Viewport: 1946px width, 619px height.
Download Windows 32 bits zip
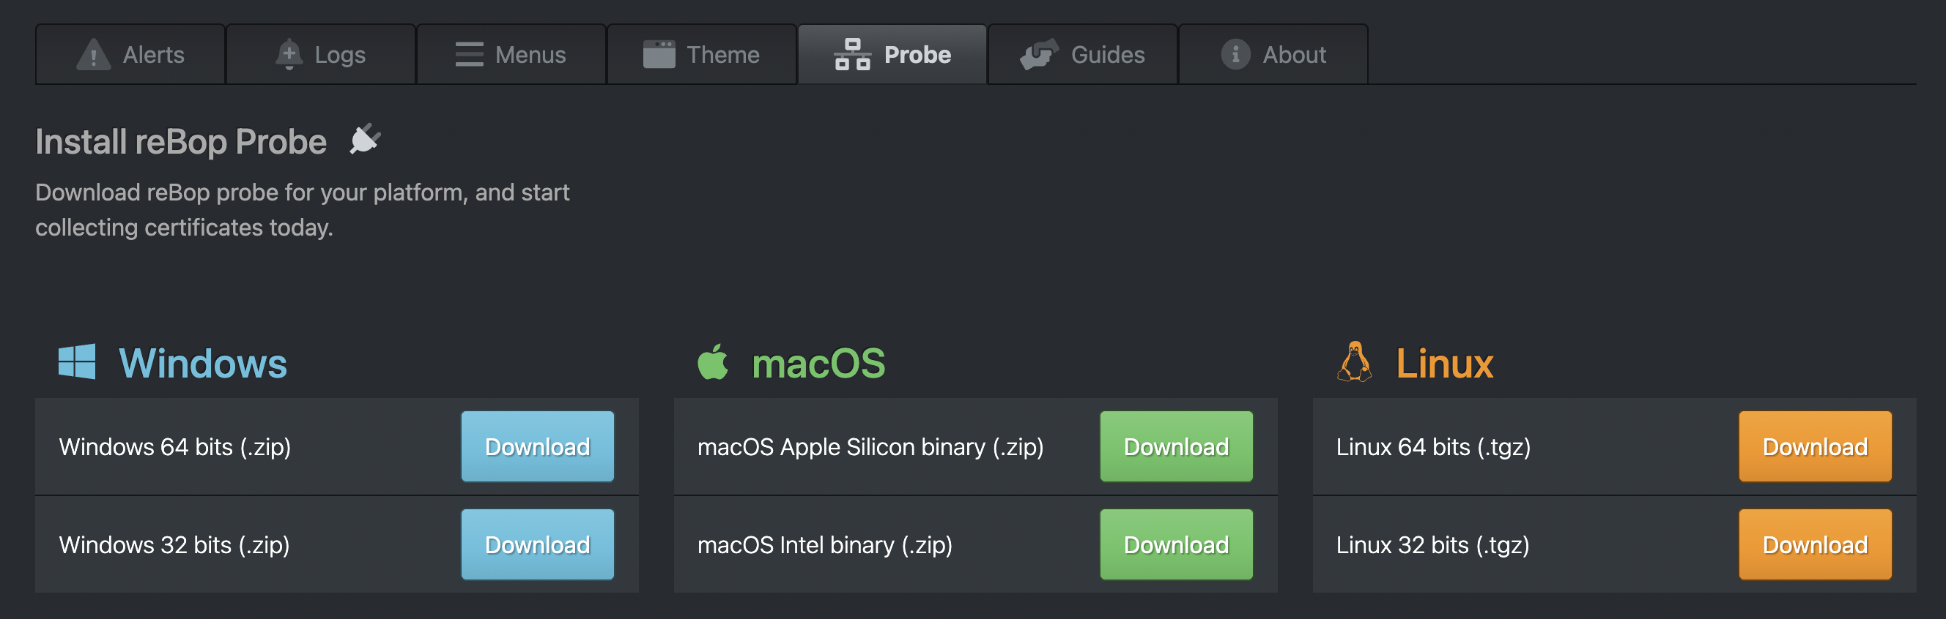[537, 544]
